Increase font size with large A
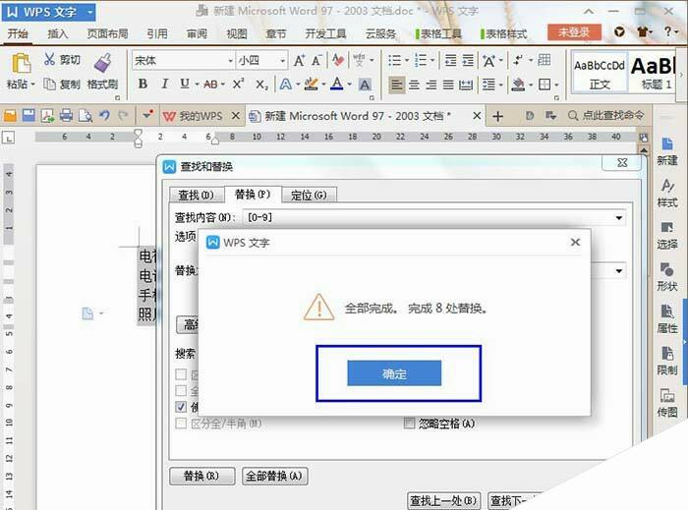 click(x=299, y=61)
